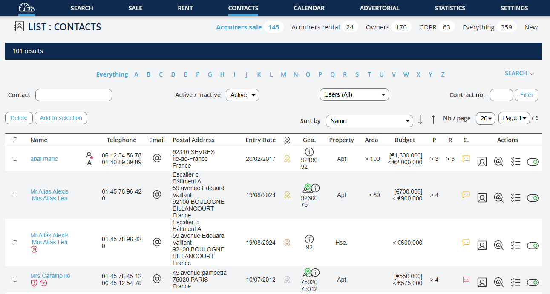The image size is (550, 294).
Task: Check the select-all checkbox in table header
Action: [x=15, y=140]
